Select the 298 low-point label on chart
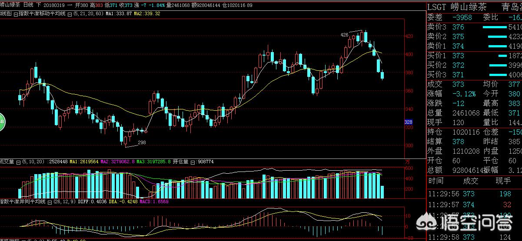The height and width of the screenshot is (241, 522). 142,142
